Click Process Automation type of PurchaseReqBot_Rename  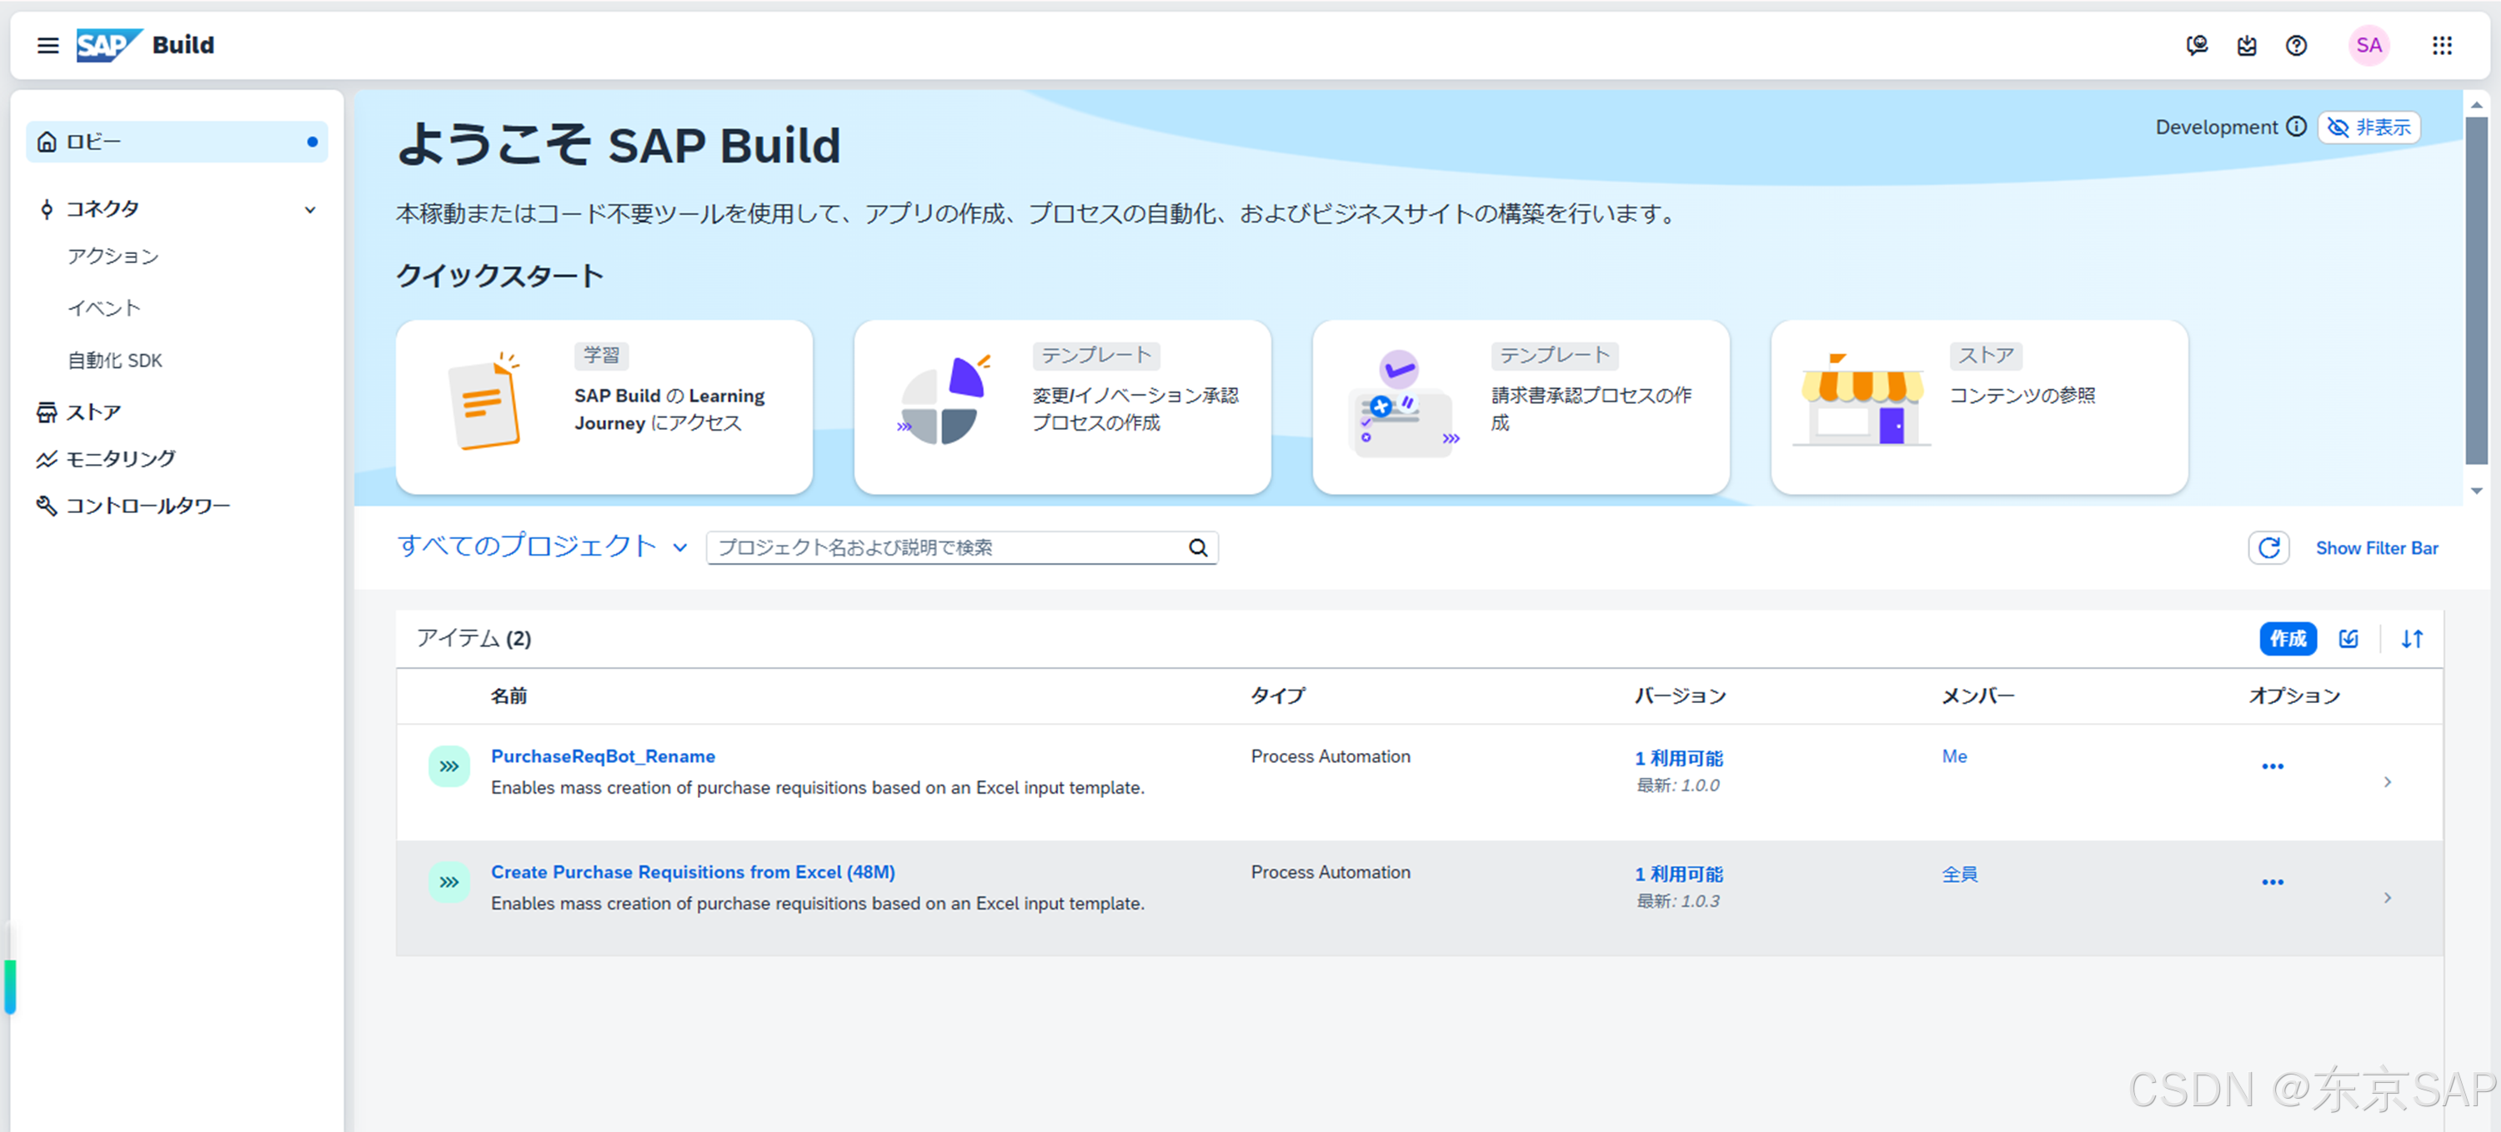1330,756
